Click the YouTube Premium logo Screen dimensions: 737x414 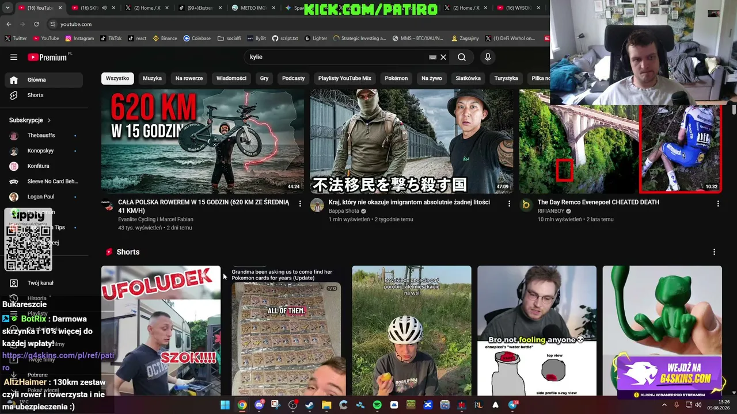pyautogui.click(x=47, y=57)
